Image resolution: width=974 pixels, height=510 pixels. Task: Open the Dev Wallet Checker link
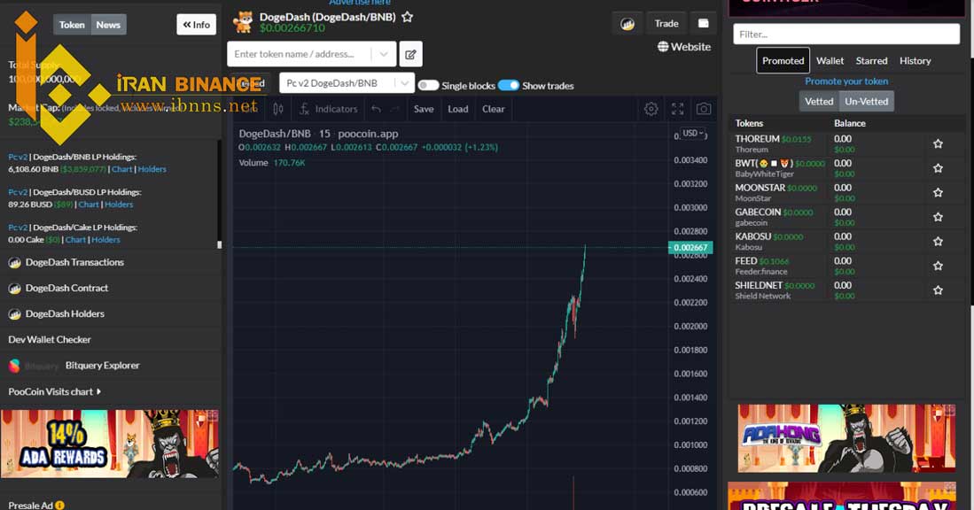pyautogui.click(x=50, y=340)
